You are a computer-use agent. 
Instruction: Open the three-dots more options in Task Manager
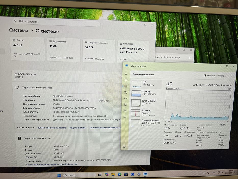[x=232, y=76]
